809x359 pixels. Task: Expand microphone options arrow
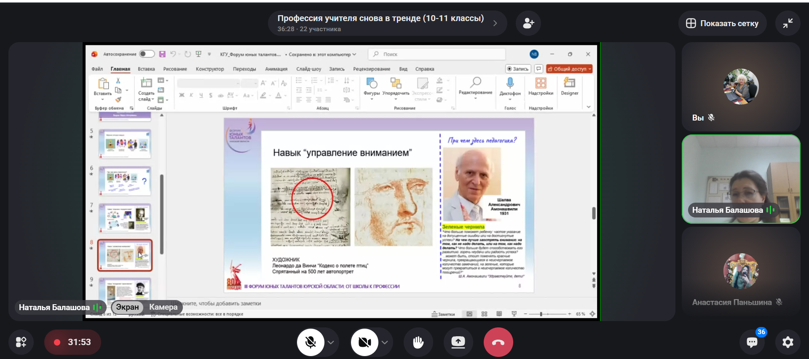click(x=331, y=342)
